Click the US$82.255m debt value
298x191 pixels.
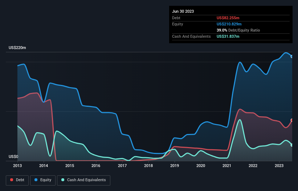coord(228,18)
